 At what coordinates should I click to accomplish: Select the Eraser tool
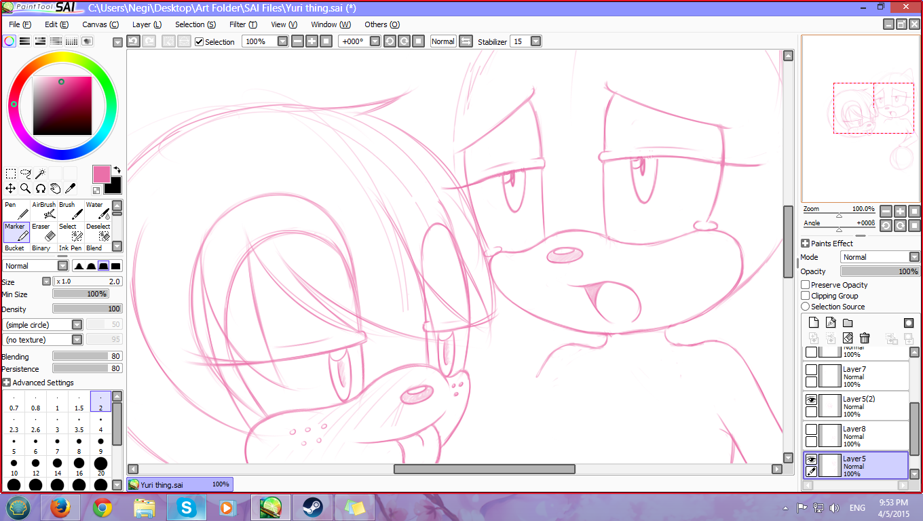click(43, 232)
